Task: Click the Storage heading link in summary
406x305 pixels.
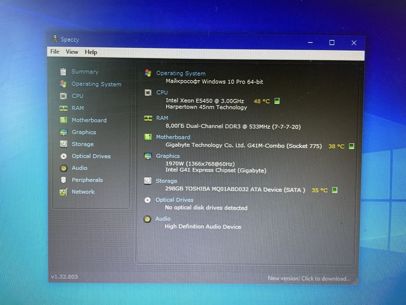Action: [x=167, y=181]
